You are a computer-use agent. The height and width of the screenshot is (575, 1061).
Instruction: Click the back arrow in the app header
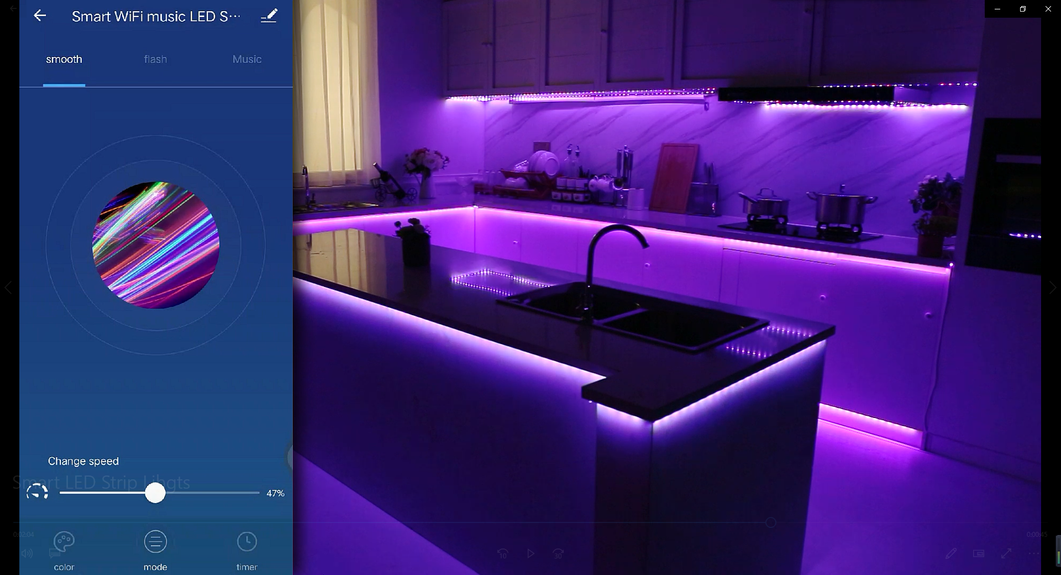coord(40,15)
